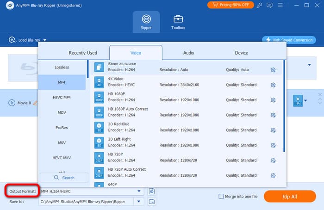This screenshot has height=210, width=324.
Task: Click the register key icon
Action: tap(259, 5)
